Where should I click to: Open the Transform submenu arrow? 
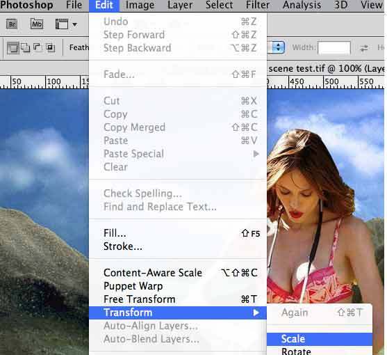(256, 313)
